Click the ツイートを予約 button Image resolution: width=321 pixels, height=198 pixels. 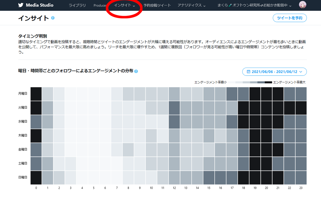pos(290,18)
